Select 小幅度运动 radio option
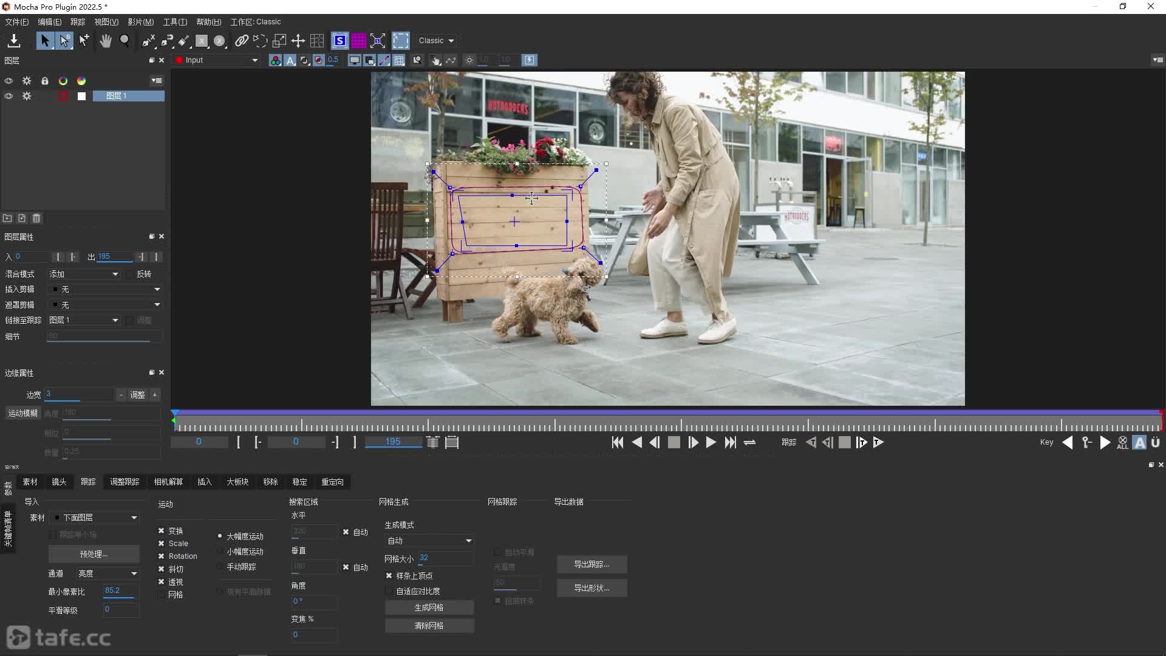The width and height of the screenshot is (1166, 656). [x=220, y=552]
